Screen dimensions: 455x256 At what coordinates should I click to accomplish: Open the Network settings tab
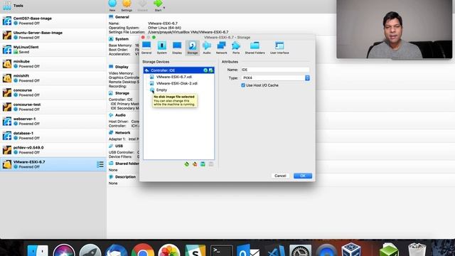pos(221,48)
